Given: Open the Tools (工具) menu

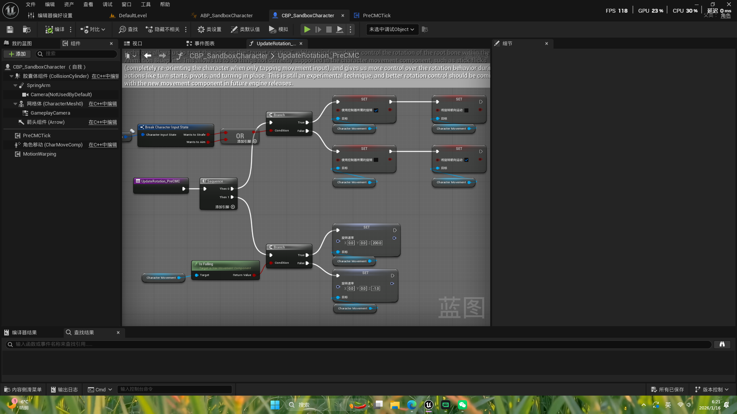Looking at the screenshot, I should coord(145,5).
